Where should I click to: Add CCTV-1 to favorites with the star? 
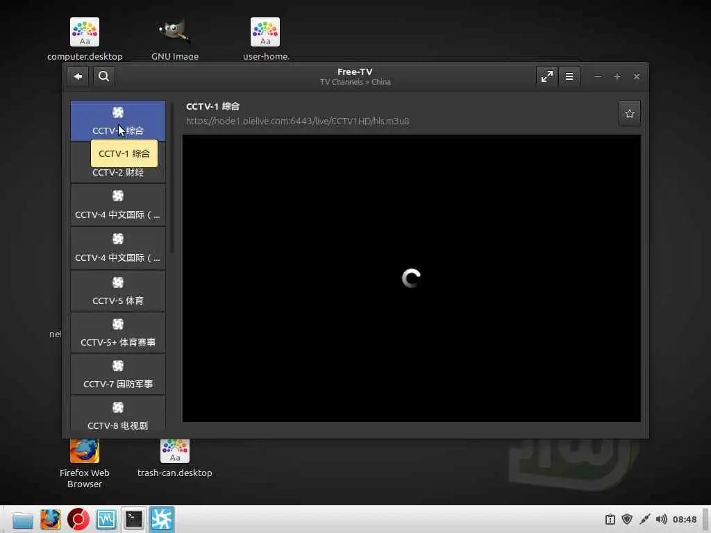629,113
